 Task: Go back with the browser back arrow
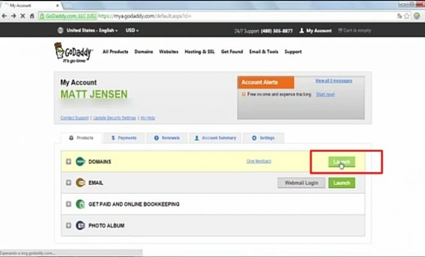click(x=4, y=16)
